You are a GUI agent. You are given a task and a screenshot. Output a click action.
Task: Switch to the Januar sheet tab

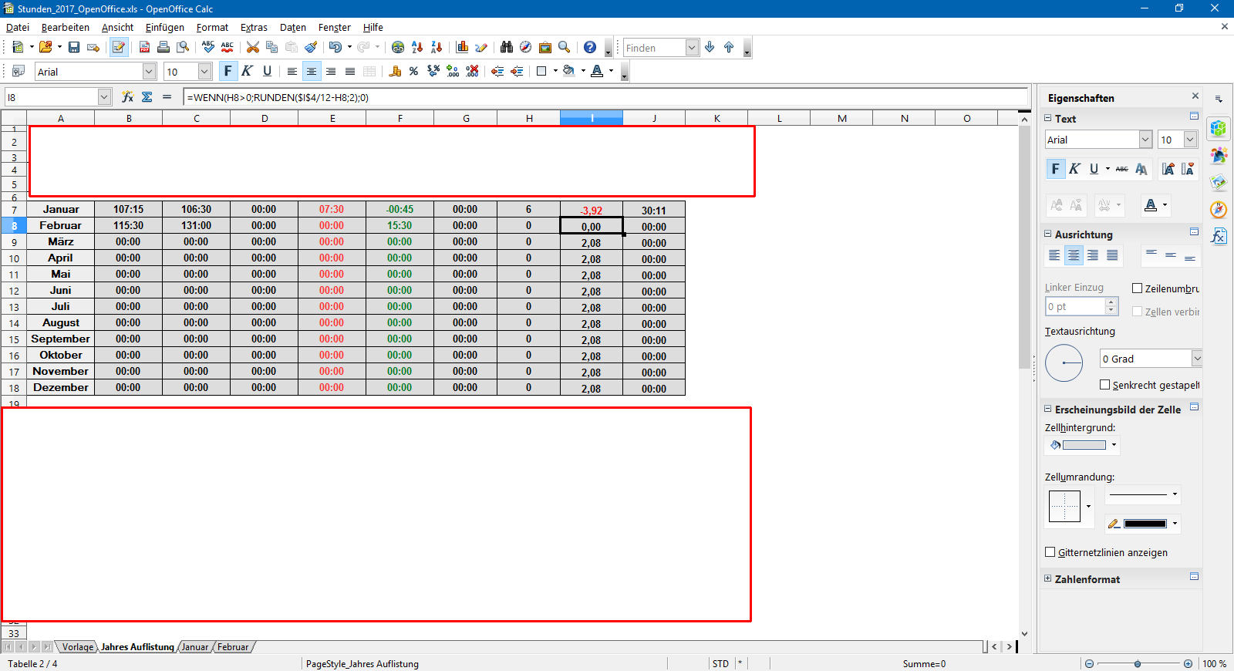195,647
